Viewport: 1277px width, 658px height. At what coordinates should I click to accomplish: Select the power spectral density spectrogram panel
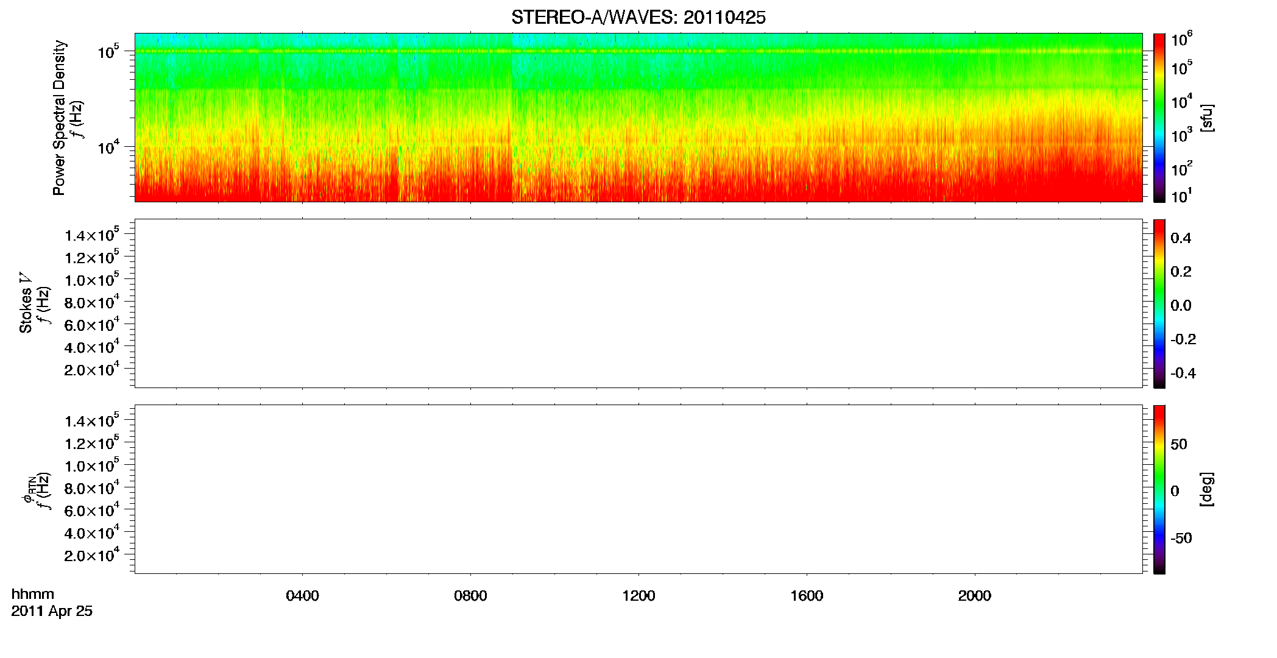coord(638,117)
